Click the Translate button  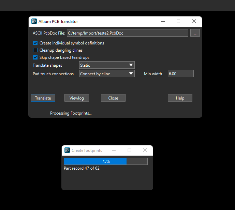tap(43, 98)
